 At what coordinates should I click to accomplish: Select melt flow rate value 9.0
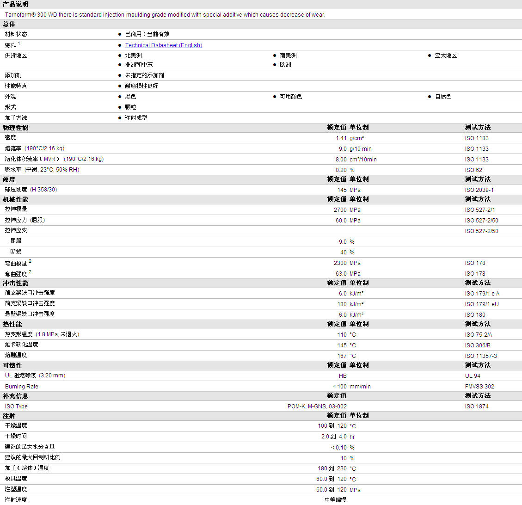[343, 149]
